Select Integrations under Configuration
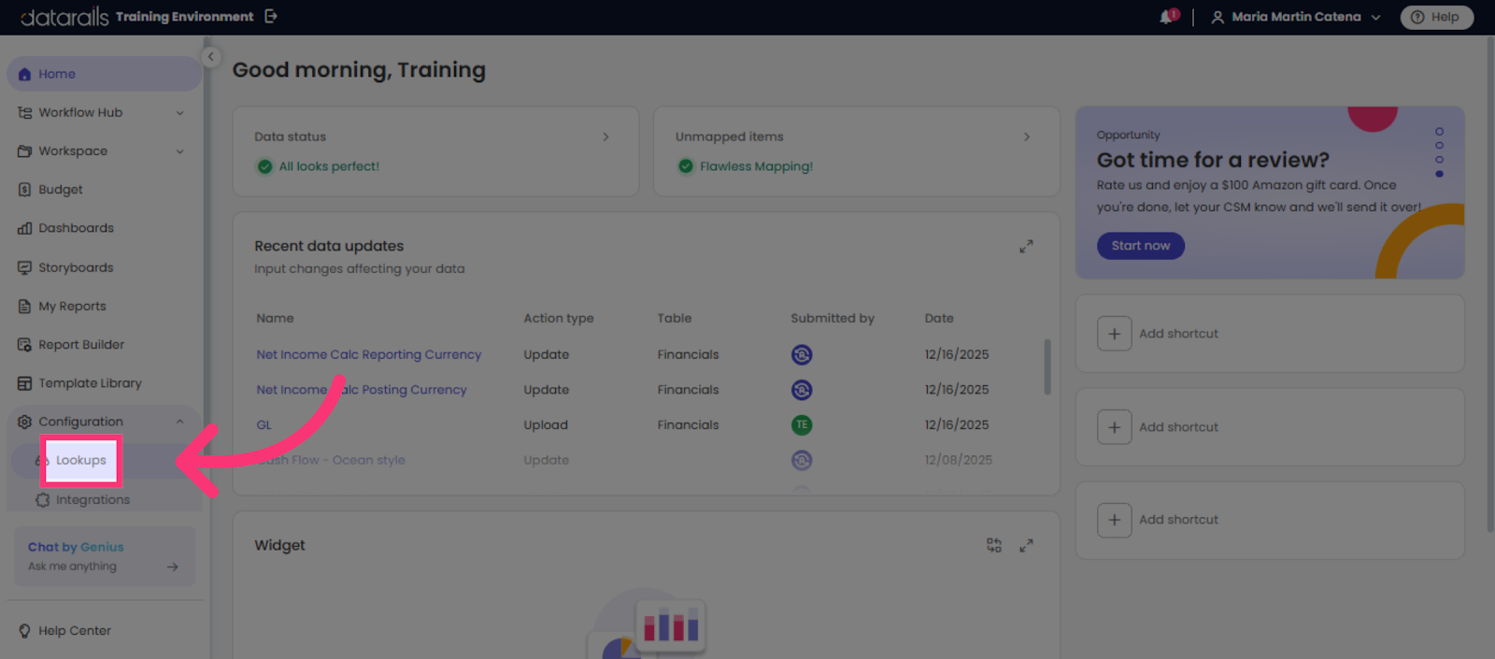Screen dimensions: 1495x659 93,500
